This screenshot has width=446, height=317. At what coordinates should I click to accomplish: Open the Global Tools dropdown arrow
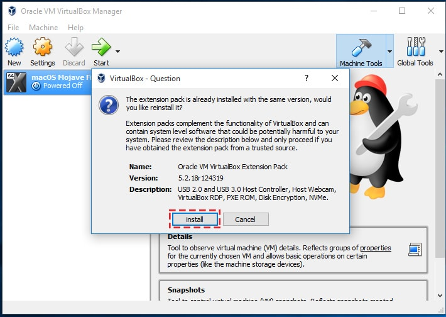click(x=441, y=52)
